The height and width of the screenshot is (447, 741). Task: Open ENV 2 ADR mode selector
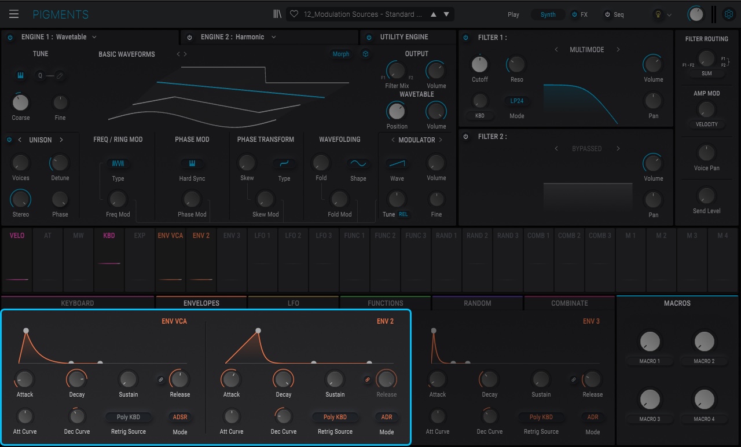coord(387,417)
